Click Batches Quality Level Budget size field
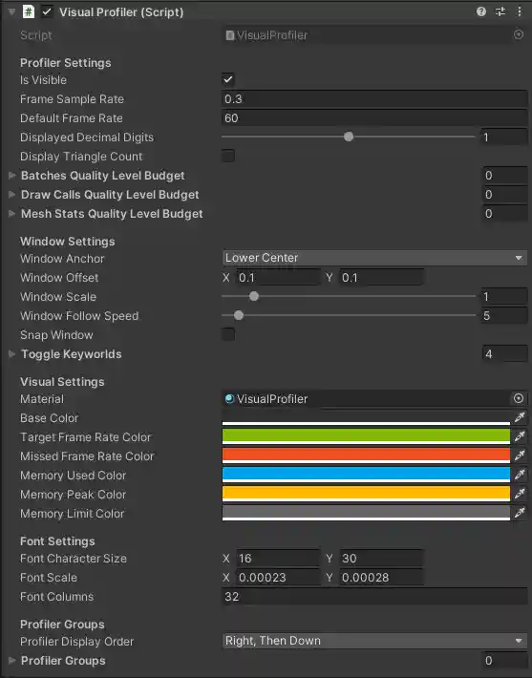 (504, 175)
